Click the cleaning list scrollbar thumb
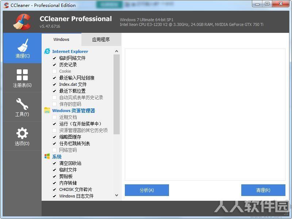Image resolution: width=292 pixels, height=219 pixels. pos(116,94)
